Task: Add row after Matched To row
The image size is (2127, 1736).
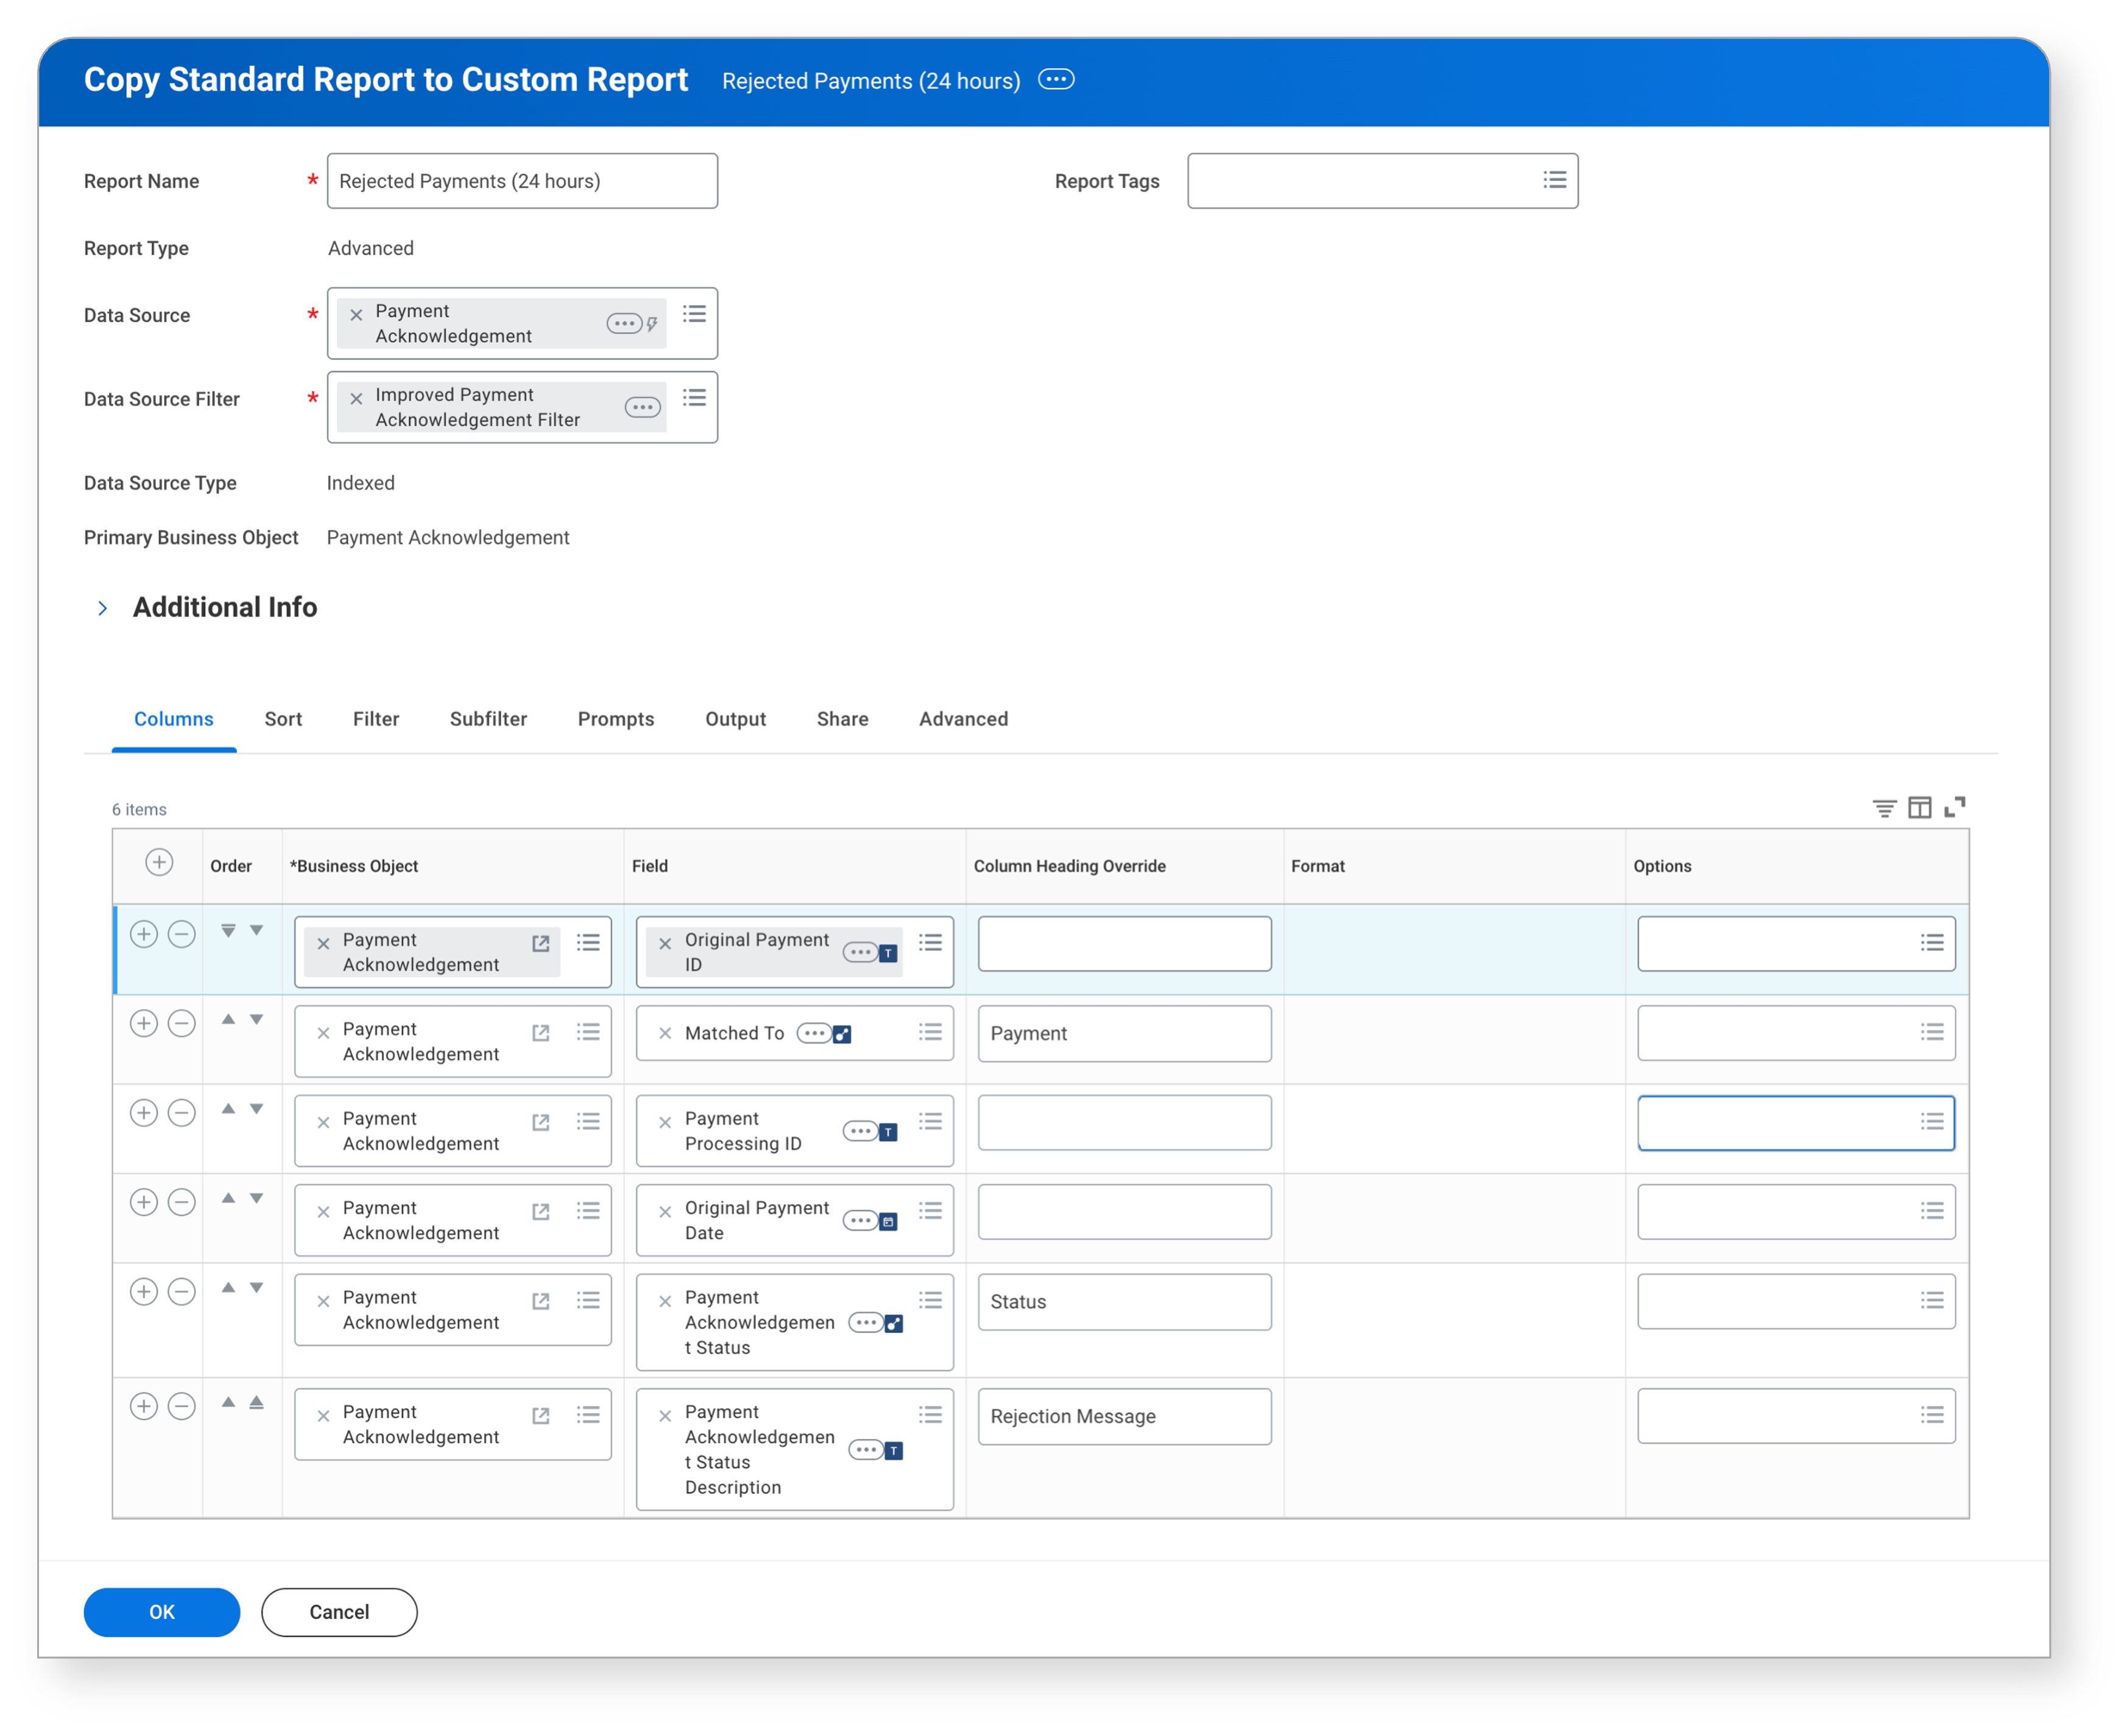Action: (144, 1023)
